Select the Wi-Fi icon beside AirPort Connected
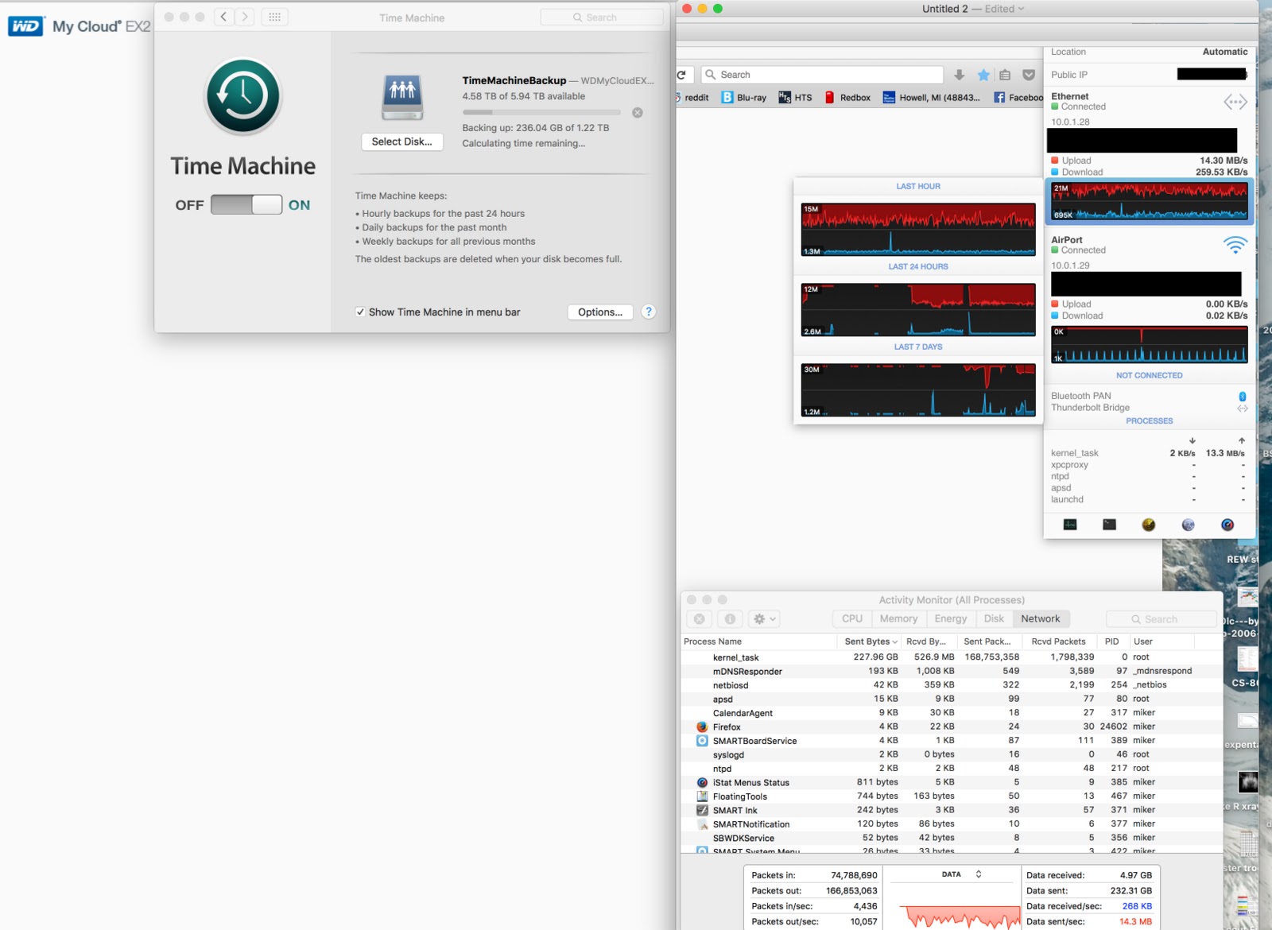This screenshot has height=930, width=1272. (x=1235, y=246)
